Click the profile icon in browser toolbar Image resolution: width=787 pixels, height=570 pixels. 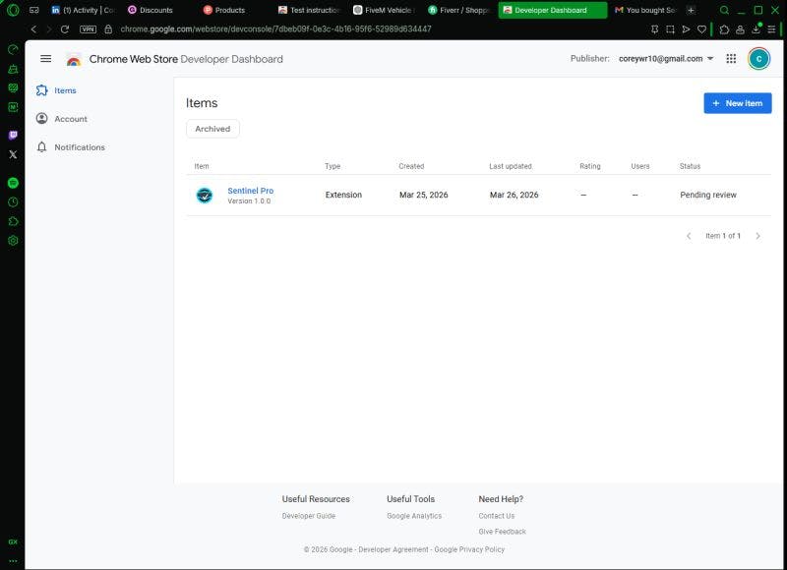click(740, 29)
